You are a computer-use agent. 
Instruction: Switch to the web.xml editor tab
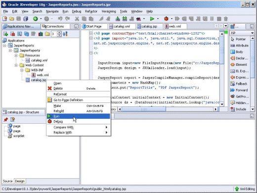tap(175, 26)
